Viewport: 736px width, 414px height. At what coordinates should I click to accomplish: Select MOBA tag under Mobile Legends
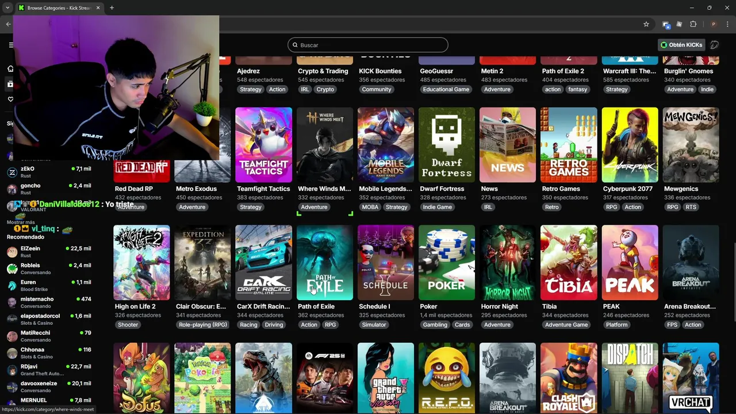point(370,207)
